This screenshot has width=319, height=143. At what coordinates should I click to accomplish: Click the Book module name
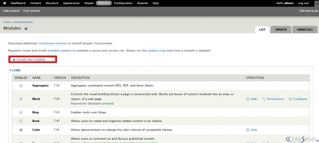[x=36, y=121]
